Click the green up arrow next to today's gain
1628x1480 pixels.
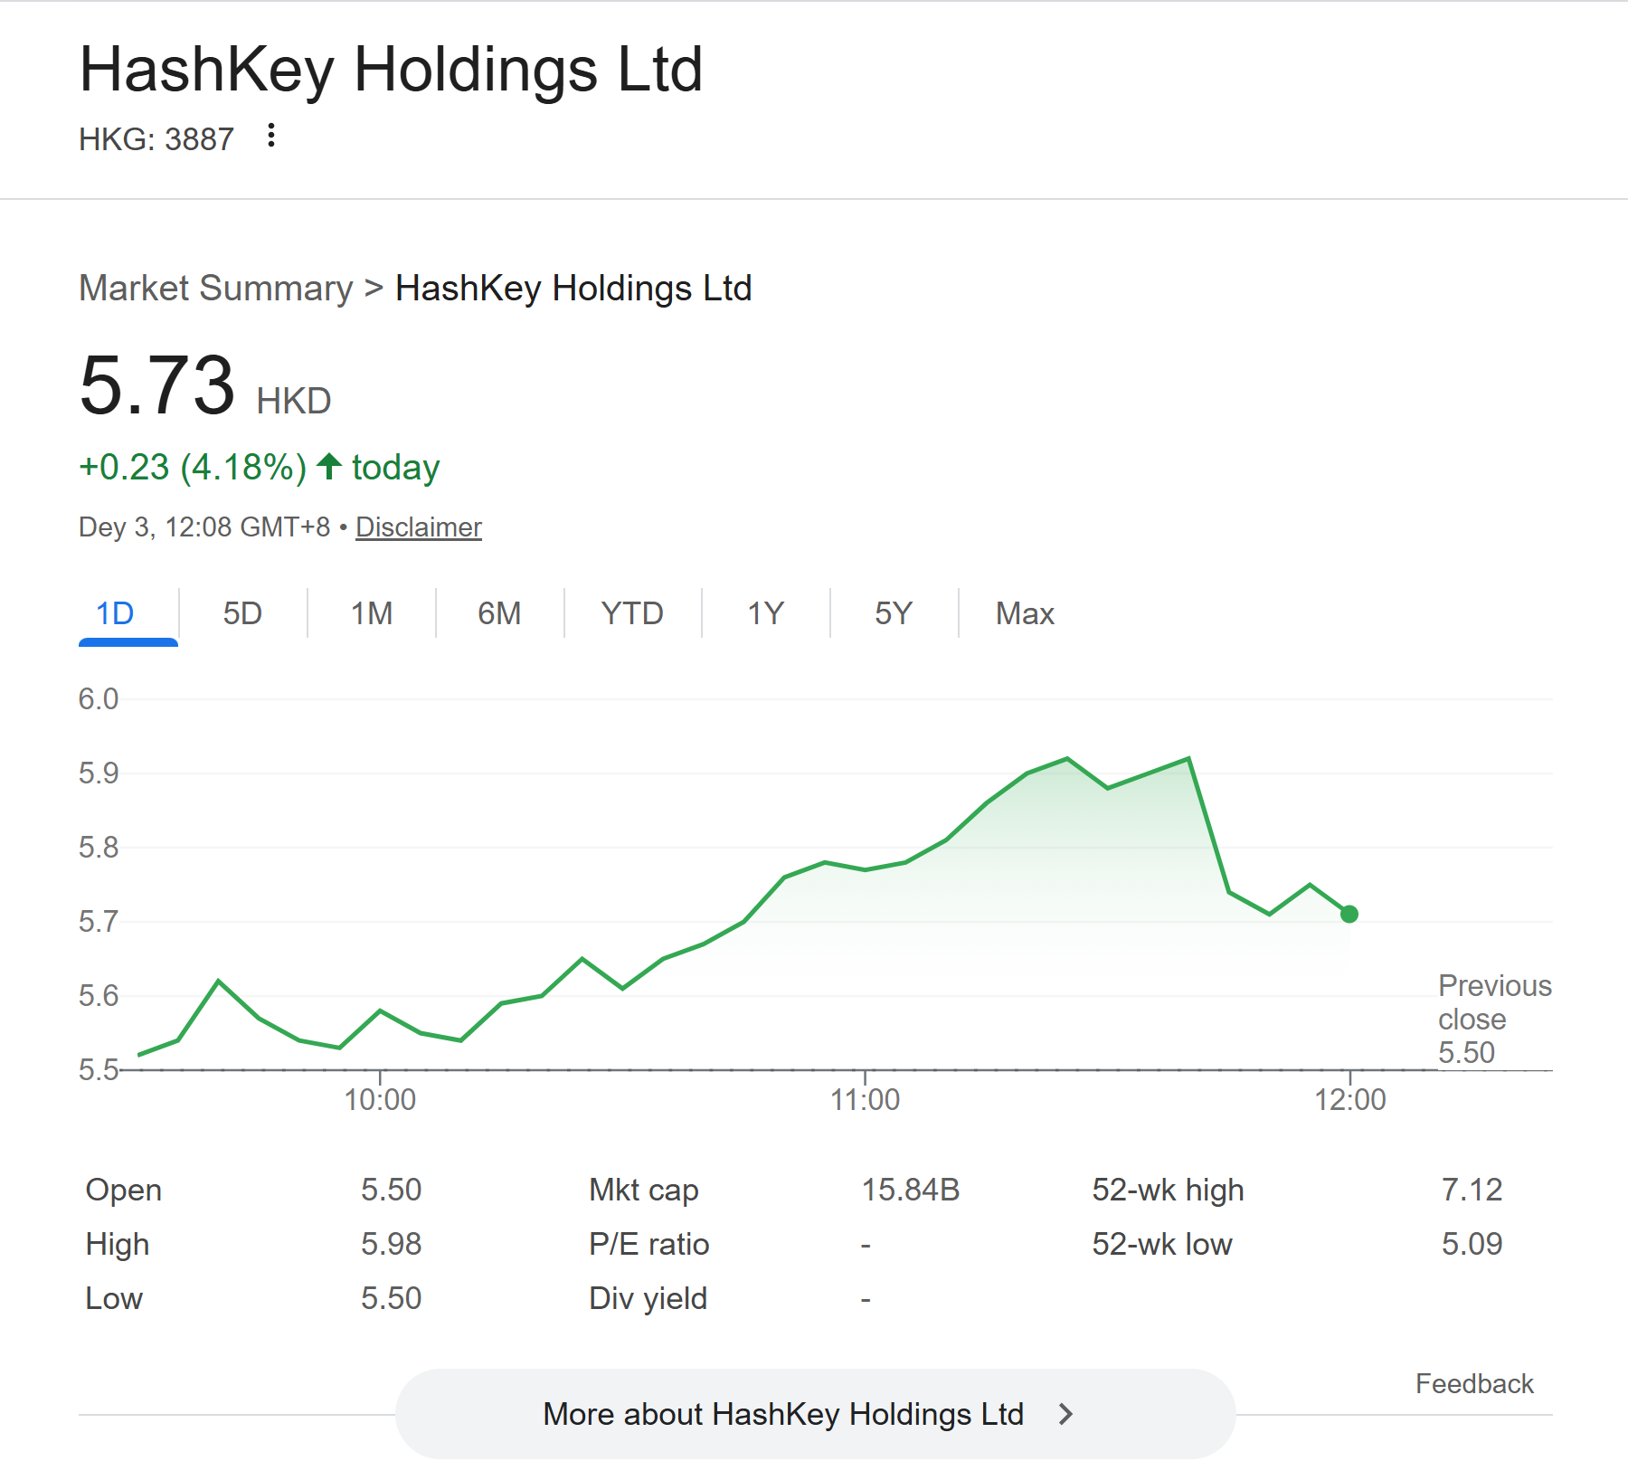coord(327,467)
